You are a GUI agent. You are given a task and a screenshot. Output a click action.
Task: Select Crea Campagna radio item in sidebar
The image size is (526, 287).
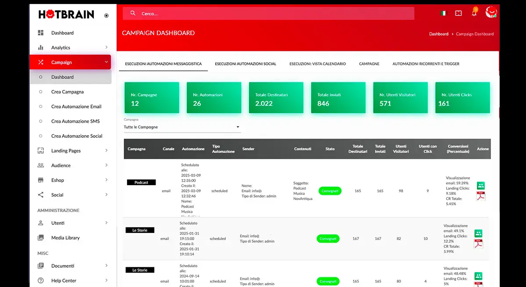click(41, 92)
